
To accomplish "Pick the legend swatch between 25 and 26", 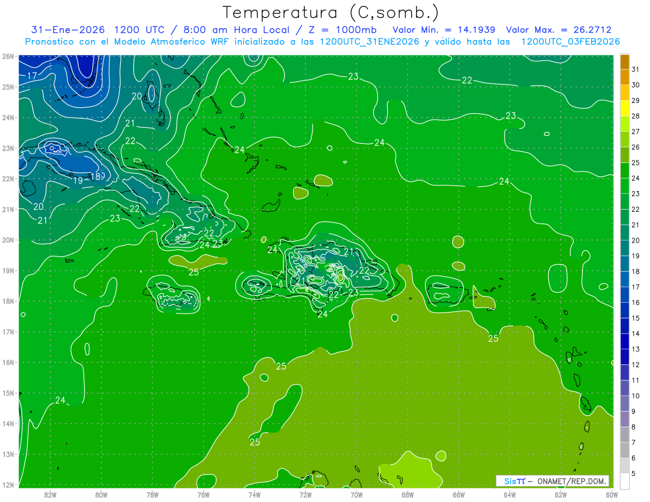I will (x=625, y=155).
